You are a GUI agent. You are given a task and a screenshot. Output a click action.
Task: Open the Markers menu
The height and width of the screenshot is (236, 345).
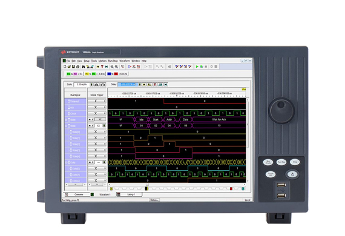pos(102,61)
